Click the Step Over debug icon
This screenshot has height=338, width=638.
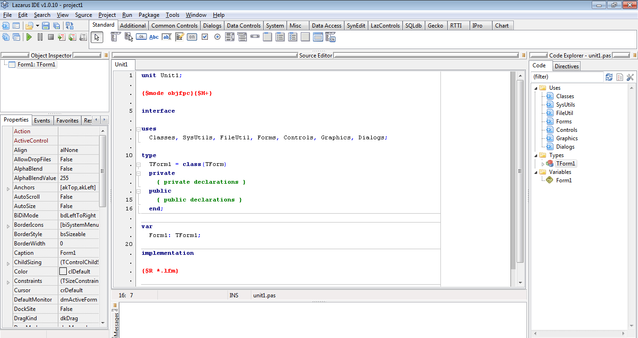72,37
